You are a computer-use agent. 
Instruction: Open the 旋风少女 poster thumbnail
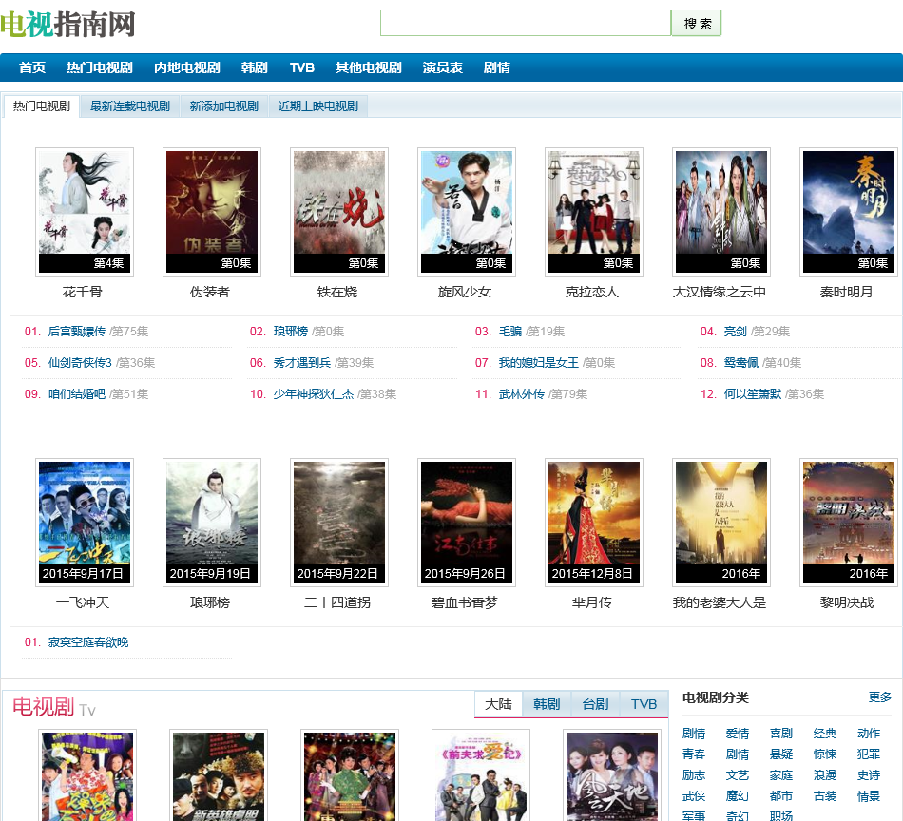[467, 212]
